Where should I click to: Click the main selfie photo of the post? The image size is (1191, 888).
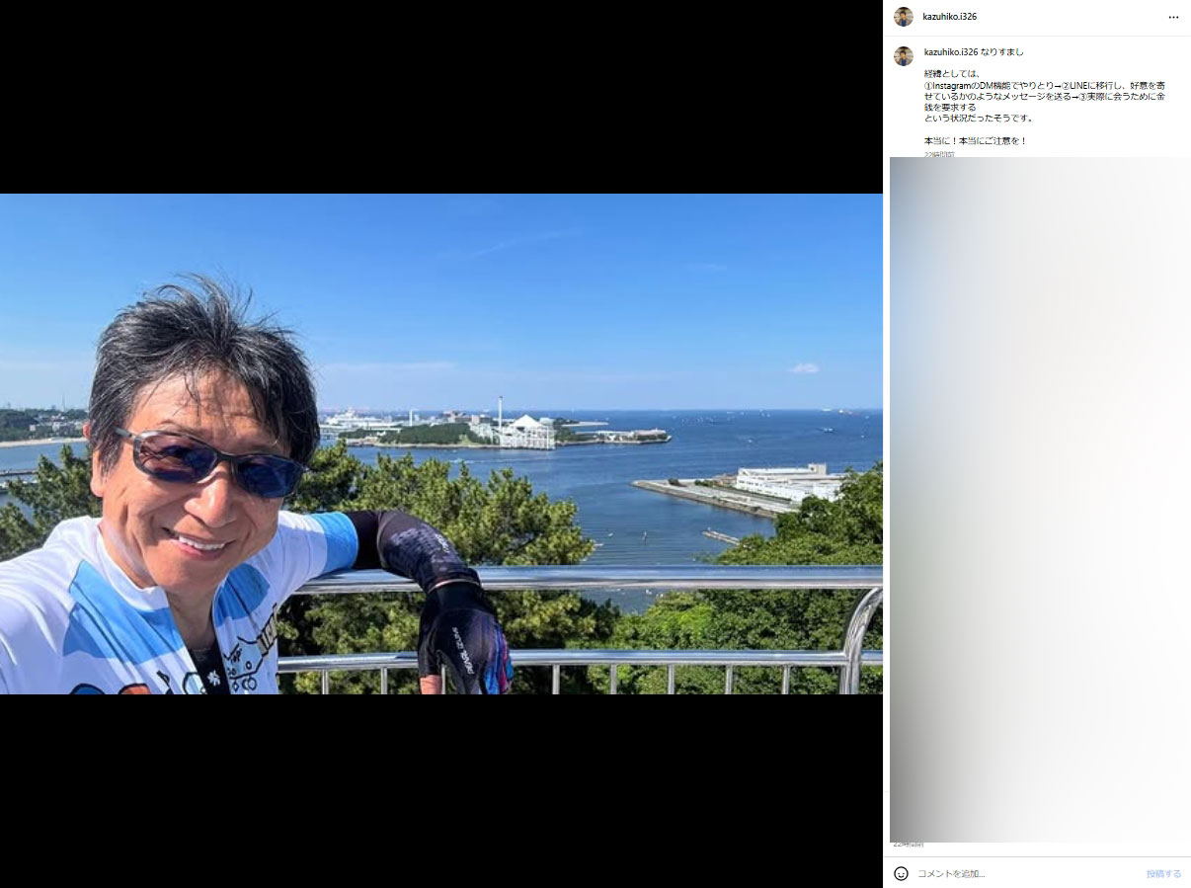(442, 444)
